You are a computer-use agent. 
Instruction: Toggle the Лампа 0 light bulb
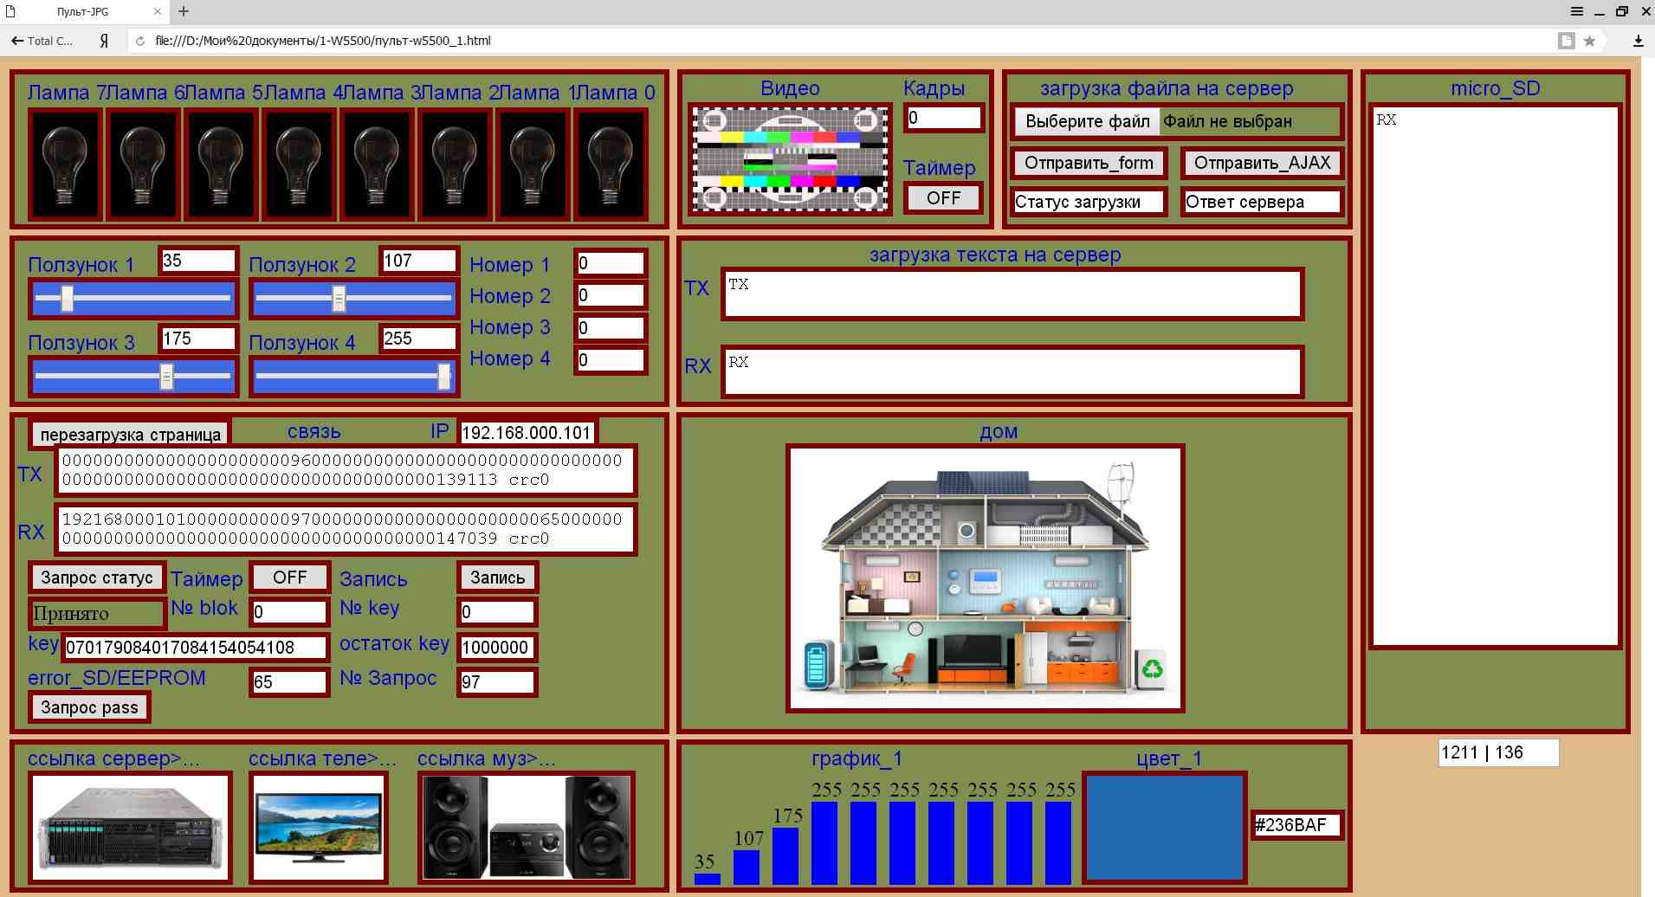[610, 164]
